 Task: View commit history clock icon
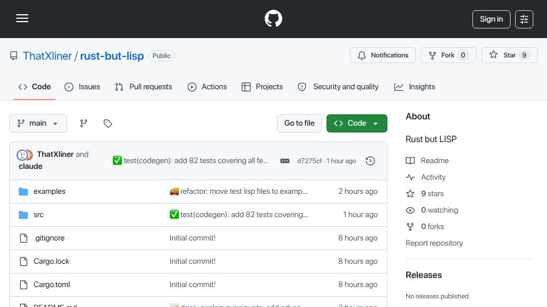click(370, 161)
